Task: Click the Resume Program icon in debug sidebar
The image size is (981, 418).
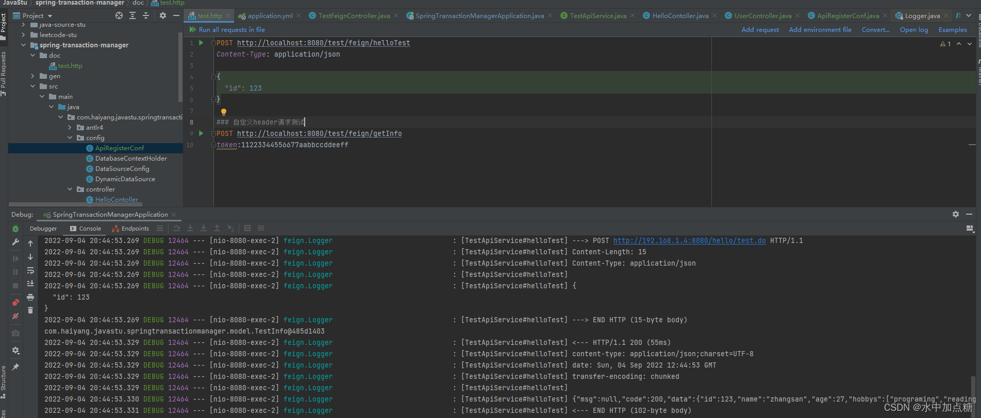Action: (x=15, y=258)
